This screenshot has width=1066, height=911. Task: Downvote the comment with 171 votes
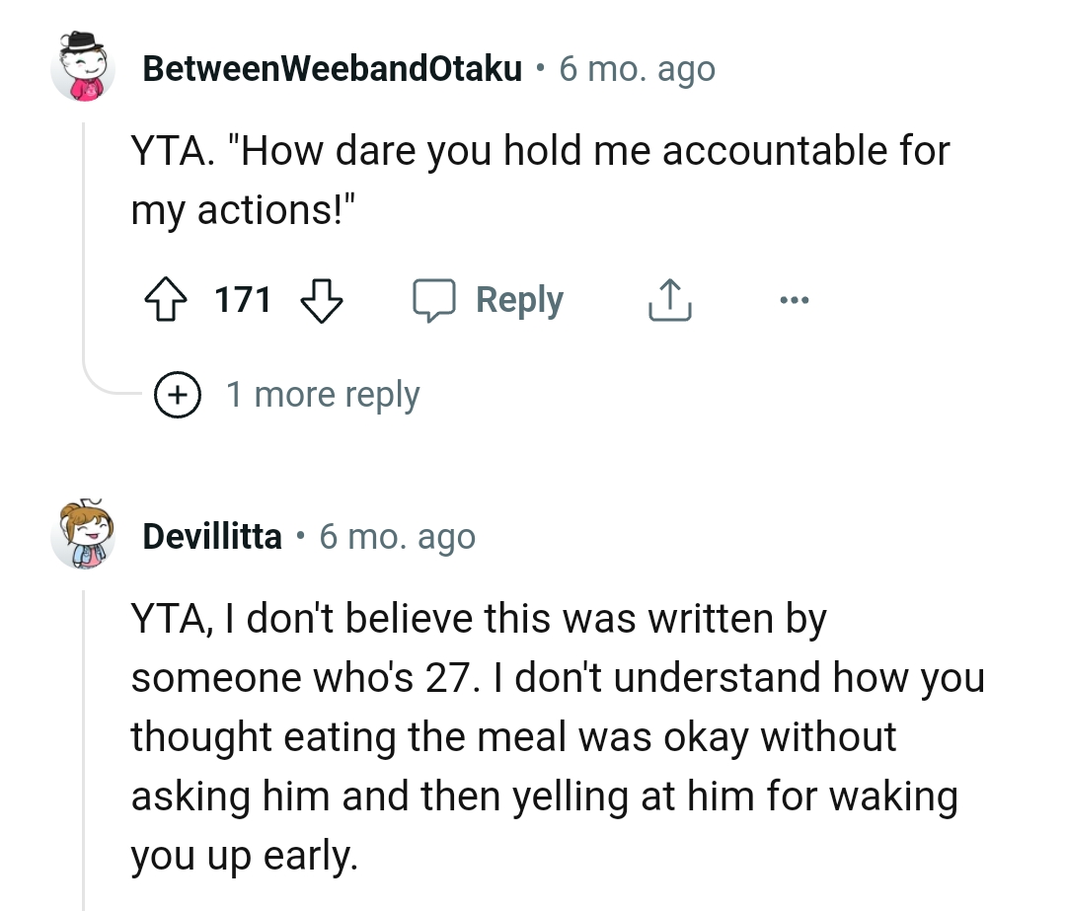[x=320, y=300]
